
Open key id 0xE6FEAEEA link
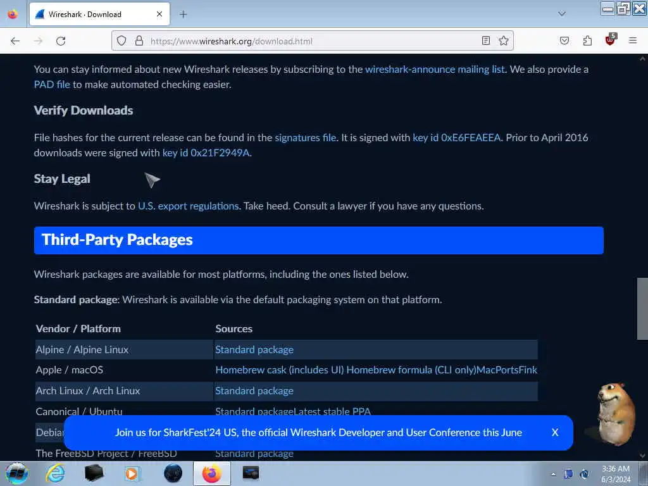(457, 137)
